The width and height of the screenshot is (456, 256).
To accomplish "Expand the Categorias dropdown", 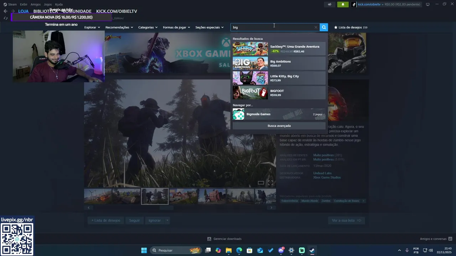I will [148, 27].
